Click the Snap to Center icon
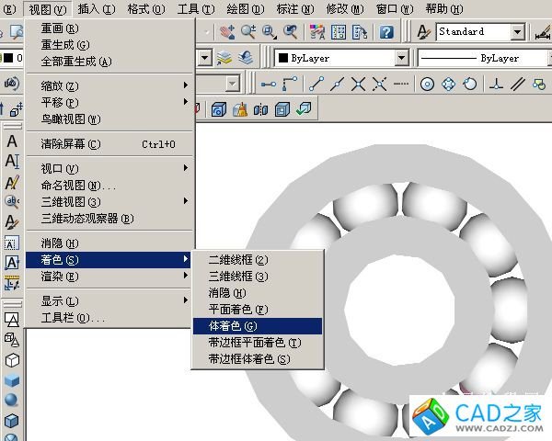Viewport: 552px width, 441px height. [427, 85]
